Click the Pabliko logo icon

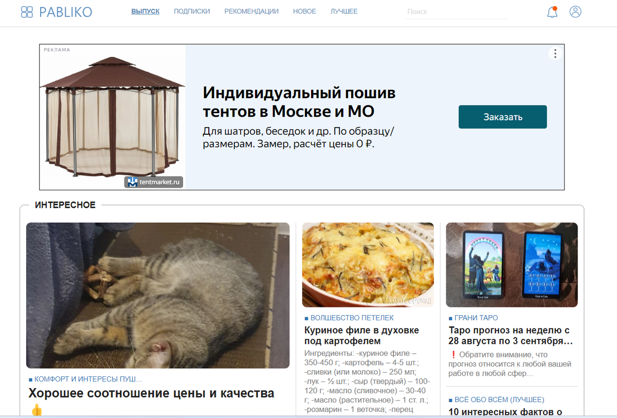(27, 12)
